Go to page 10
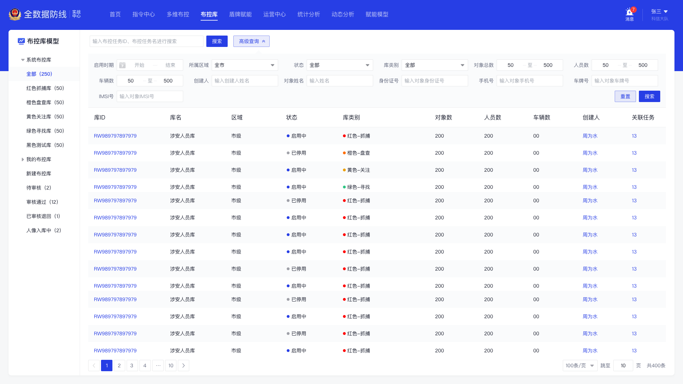Viewport: 683px width, 384px height. (x=171, y=366)
